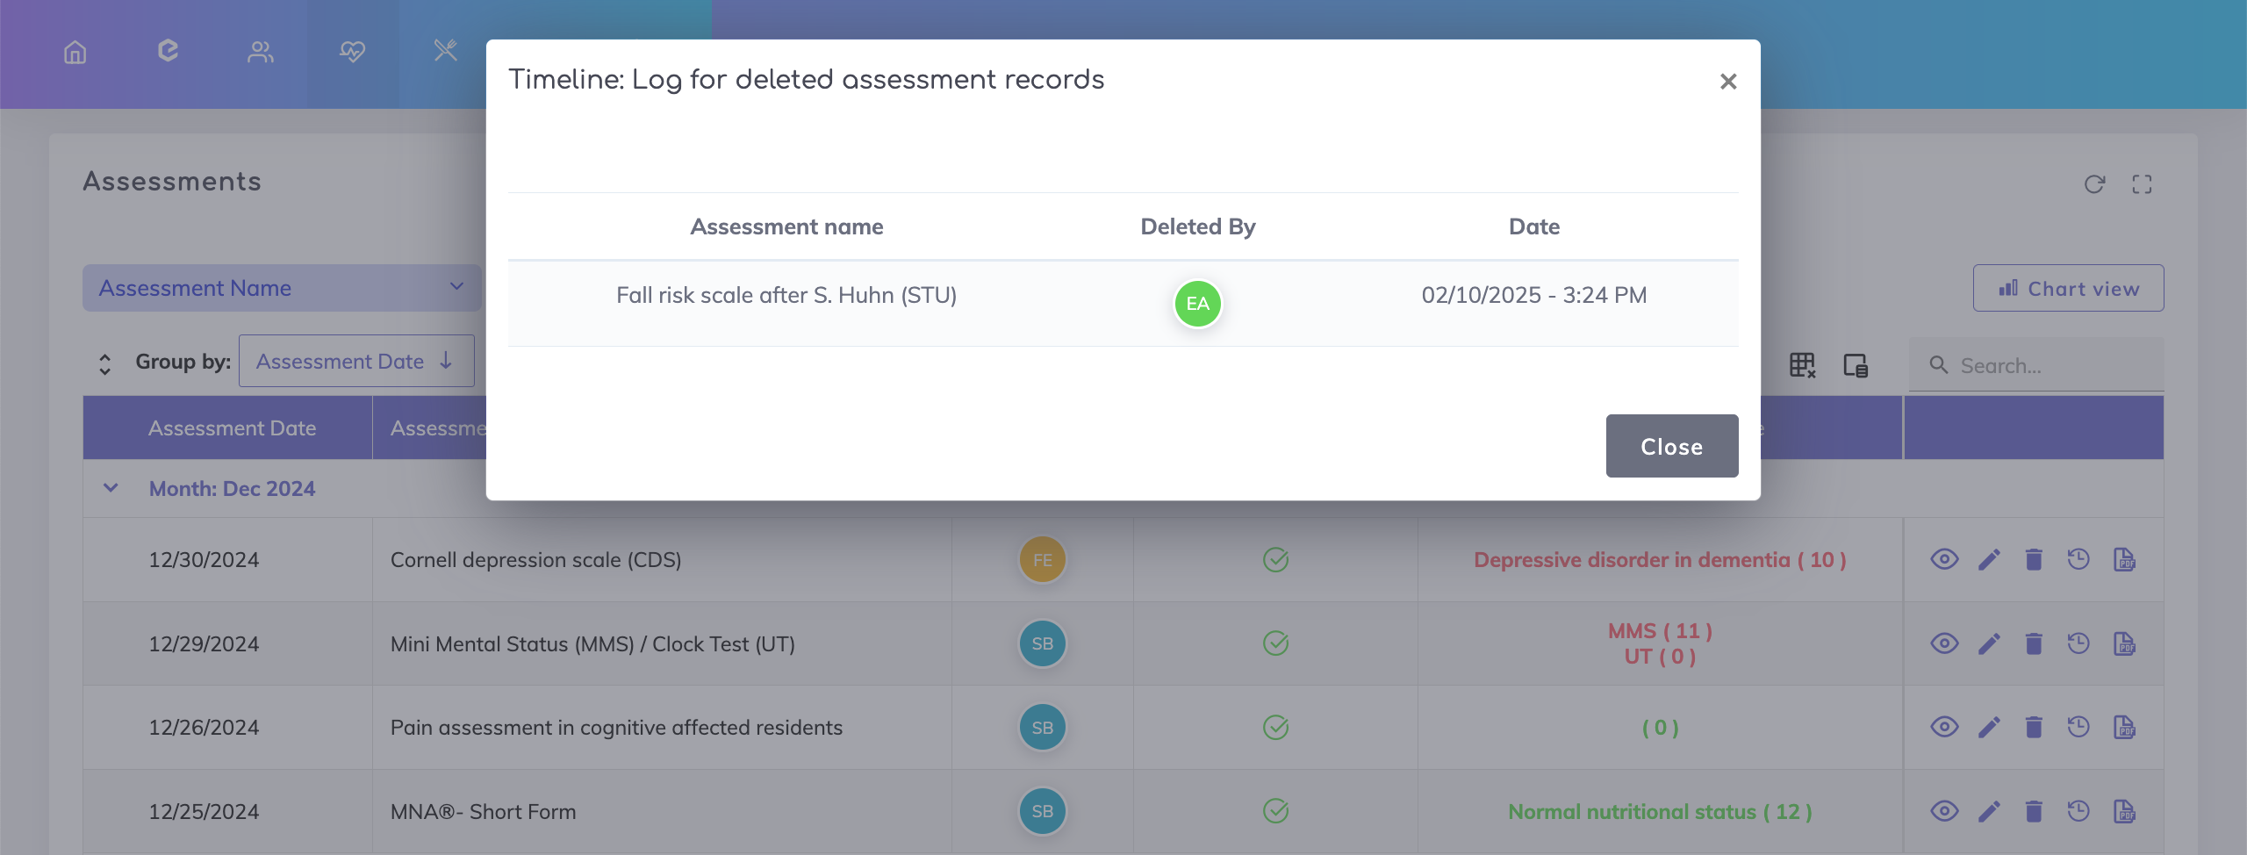Click 'Cornell depression scale (CDS)' name
The height and width of the screenshot is (855, 2247).
coord(535,560)
